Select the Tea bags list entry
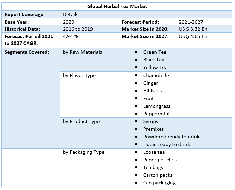The width and height of the screenshot is (235, 190). 153,167
